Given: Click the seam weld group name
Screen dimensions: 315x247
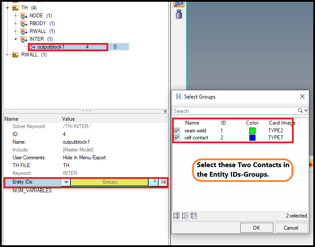Looking at the screenshot, I should (195, 131).
